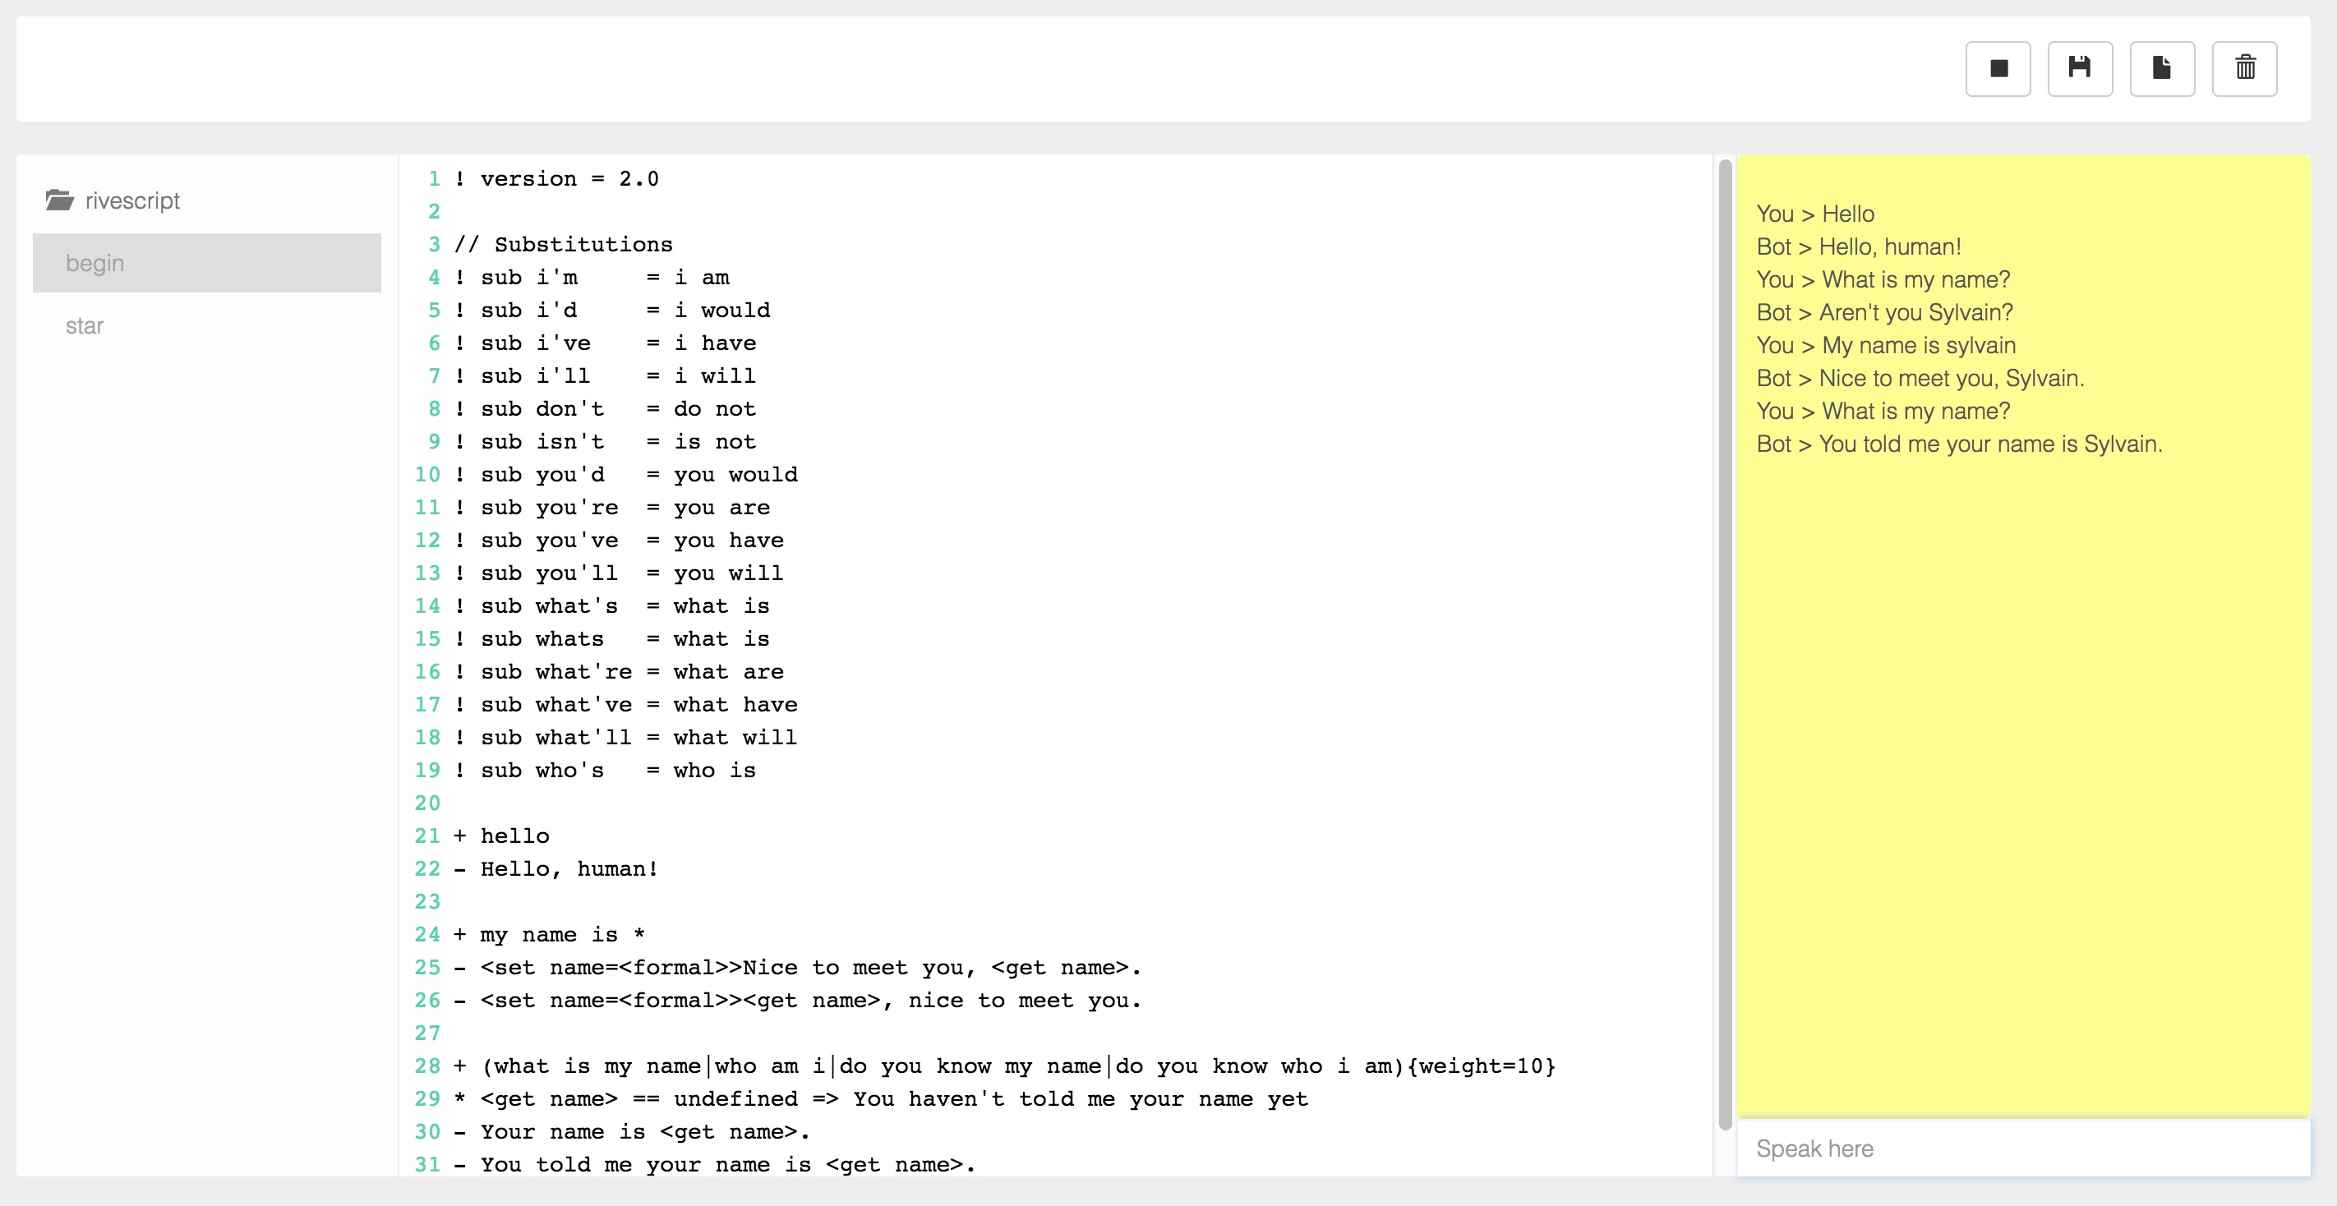Click the open folder icon

[60, 200]
